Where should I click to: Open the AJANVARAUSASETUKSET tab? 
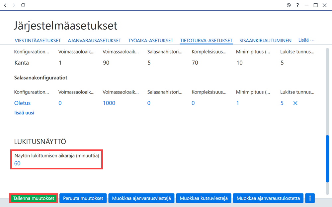point(94,41)
